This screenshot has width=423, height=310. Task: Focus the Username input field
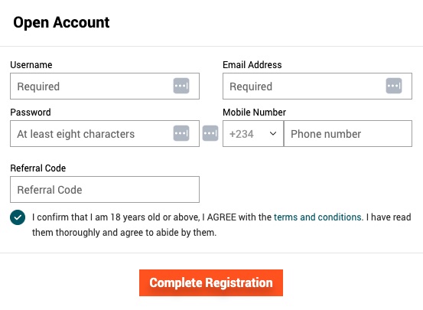coord(105,86)
